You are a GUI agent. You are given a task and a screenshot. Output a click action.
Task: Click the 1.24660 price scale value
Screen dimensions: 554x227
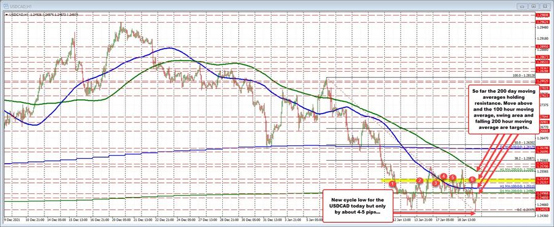tap(544, 204)
